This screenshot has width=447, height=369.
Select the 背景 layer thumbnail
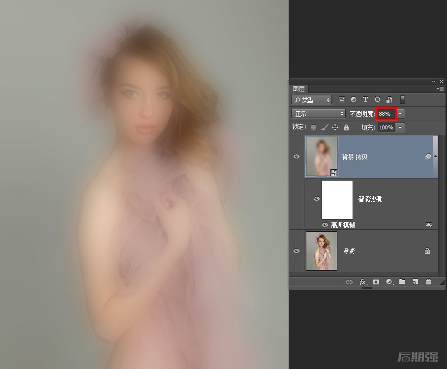321,251
